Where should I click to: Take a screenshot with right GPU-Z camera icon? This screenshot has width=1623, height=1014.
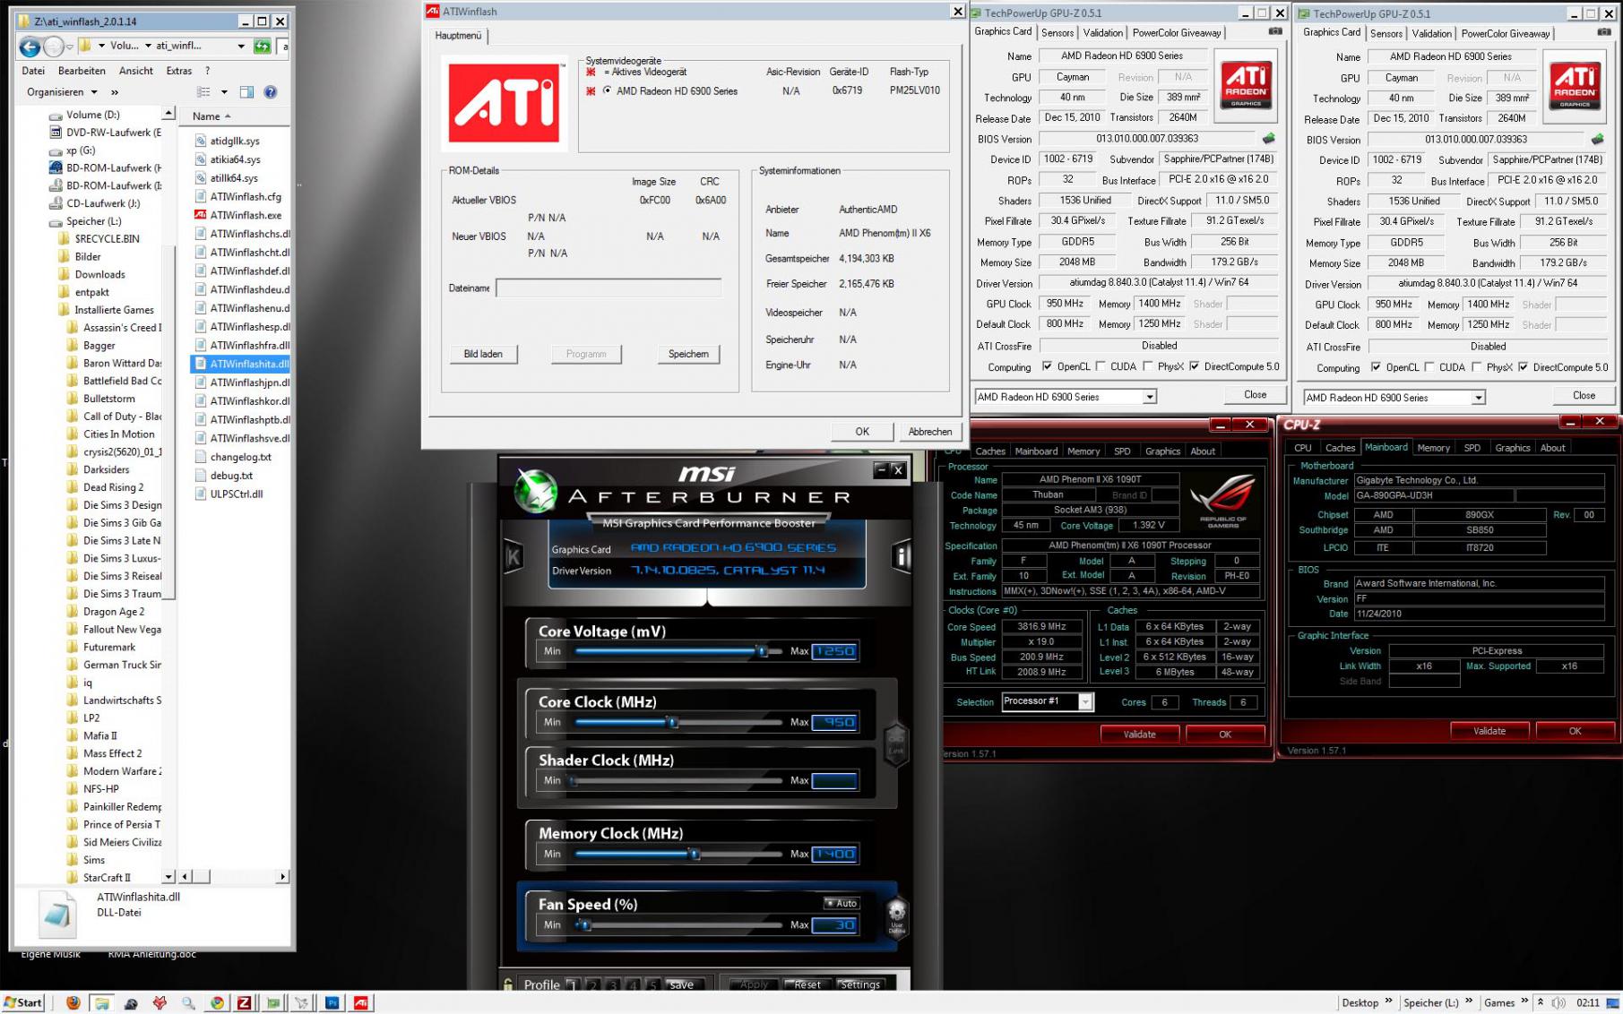point(1604,33)
